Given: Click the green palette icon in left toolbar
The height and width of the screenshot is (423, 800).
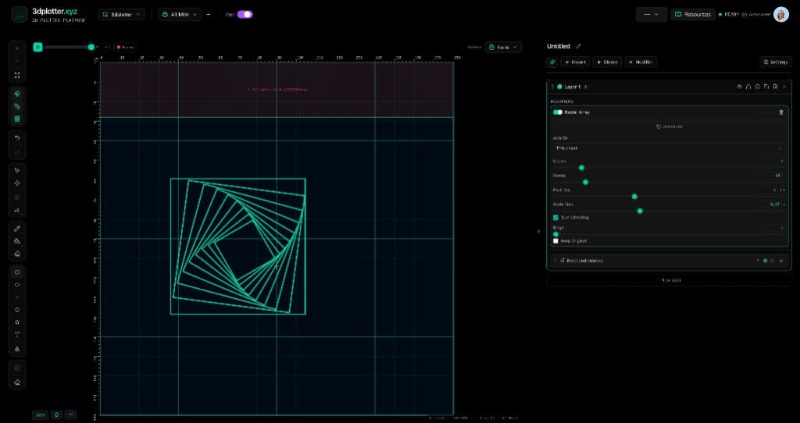Looking at the screenshot, I should (x=17, y=94).
